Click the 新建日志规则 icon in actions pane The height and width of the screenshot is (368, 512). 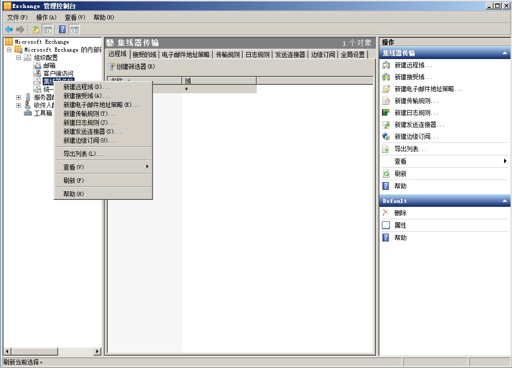pos(386,113)
